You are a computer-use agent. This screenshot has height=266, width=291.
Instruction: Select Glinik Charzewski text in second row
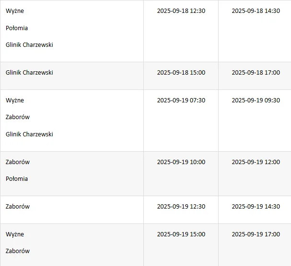[x=29, y=73]
